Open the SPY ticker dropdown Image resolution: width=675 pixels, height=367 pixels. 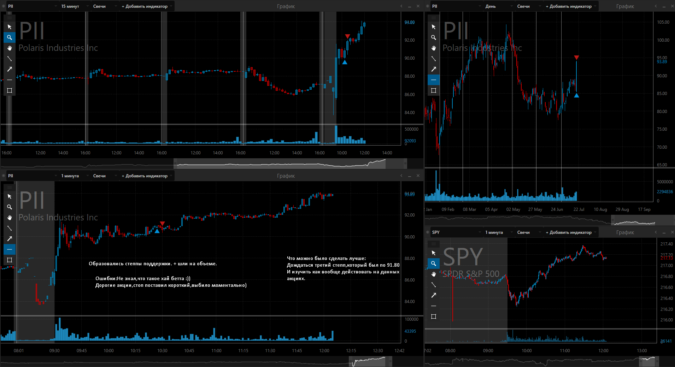(x=456, y=232)
